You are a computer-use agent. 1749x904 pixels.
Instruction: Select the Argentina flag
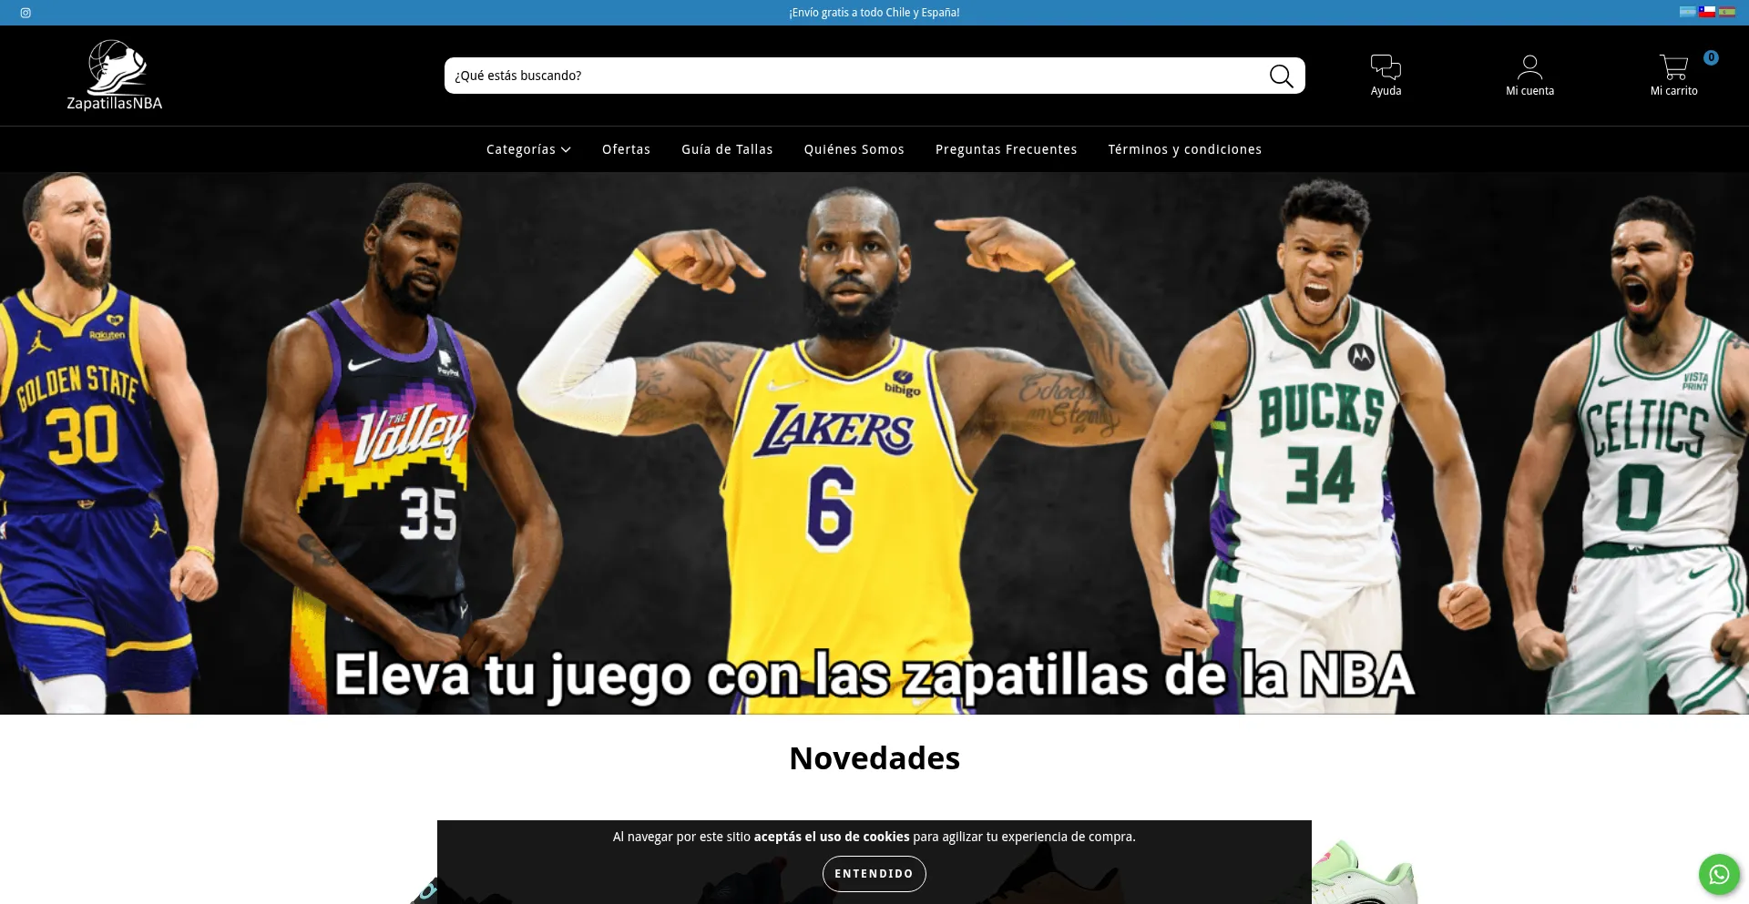point(1687,12)
